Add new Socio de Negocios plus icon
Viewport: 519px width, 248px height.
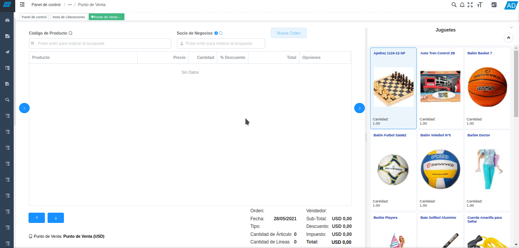[216, 33]
